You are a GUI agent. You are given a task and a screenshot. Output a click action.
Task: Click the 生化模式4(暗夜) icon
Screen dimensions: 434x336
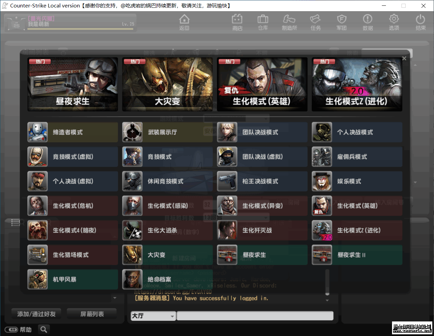[x=38, y=230]
